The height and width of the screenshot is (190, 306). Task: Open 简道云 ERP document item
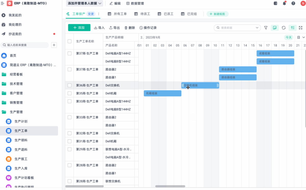(x=32, y=65)
